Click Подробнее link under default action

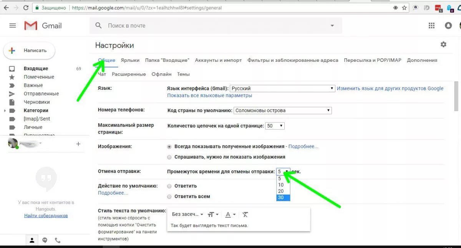tap(113, 193)
